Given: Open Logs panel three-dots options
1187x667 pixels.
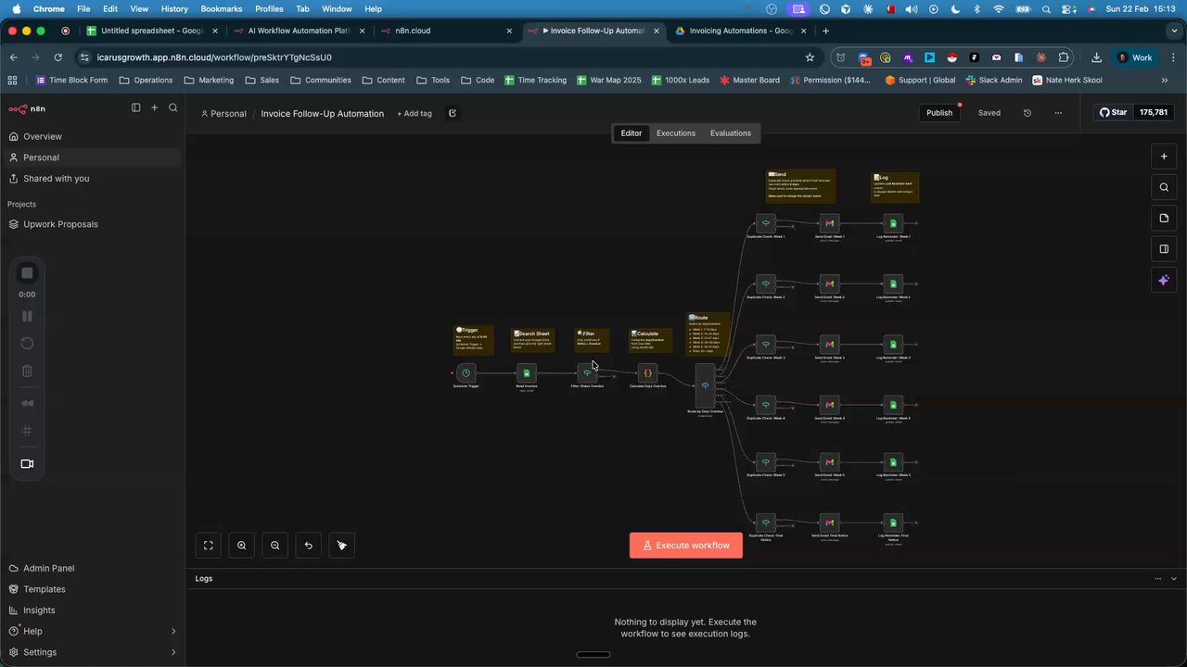Looking at the screenshot, I should pyautogui.click(x=1157, y=578).
